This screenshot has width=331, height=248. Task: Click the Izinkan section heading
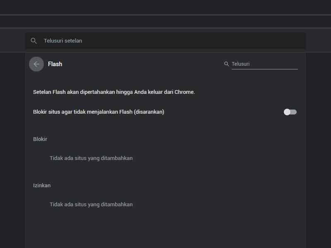[x=42, y=186]
